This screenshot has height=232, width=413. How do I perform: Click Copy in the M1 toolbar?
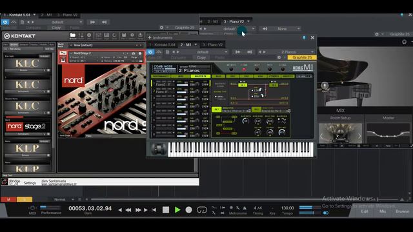coord(201,57)
